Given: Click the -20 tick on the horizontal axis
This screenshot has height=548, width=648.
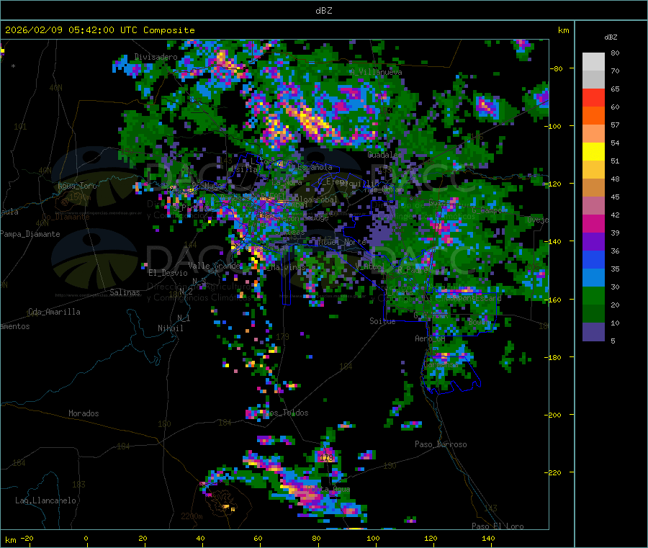Looking at the screenshot, I should coord(27,538).
